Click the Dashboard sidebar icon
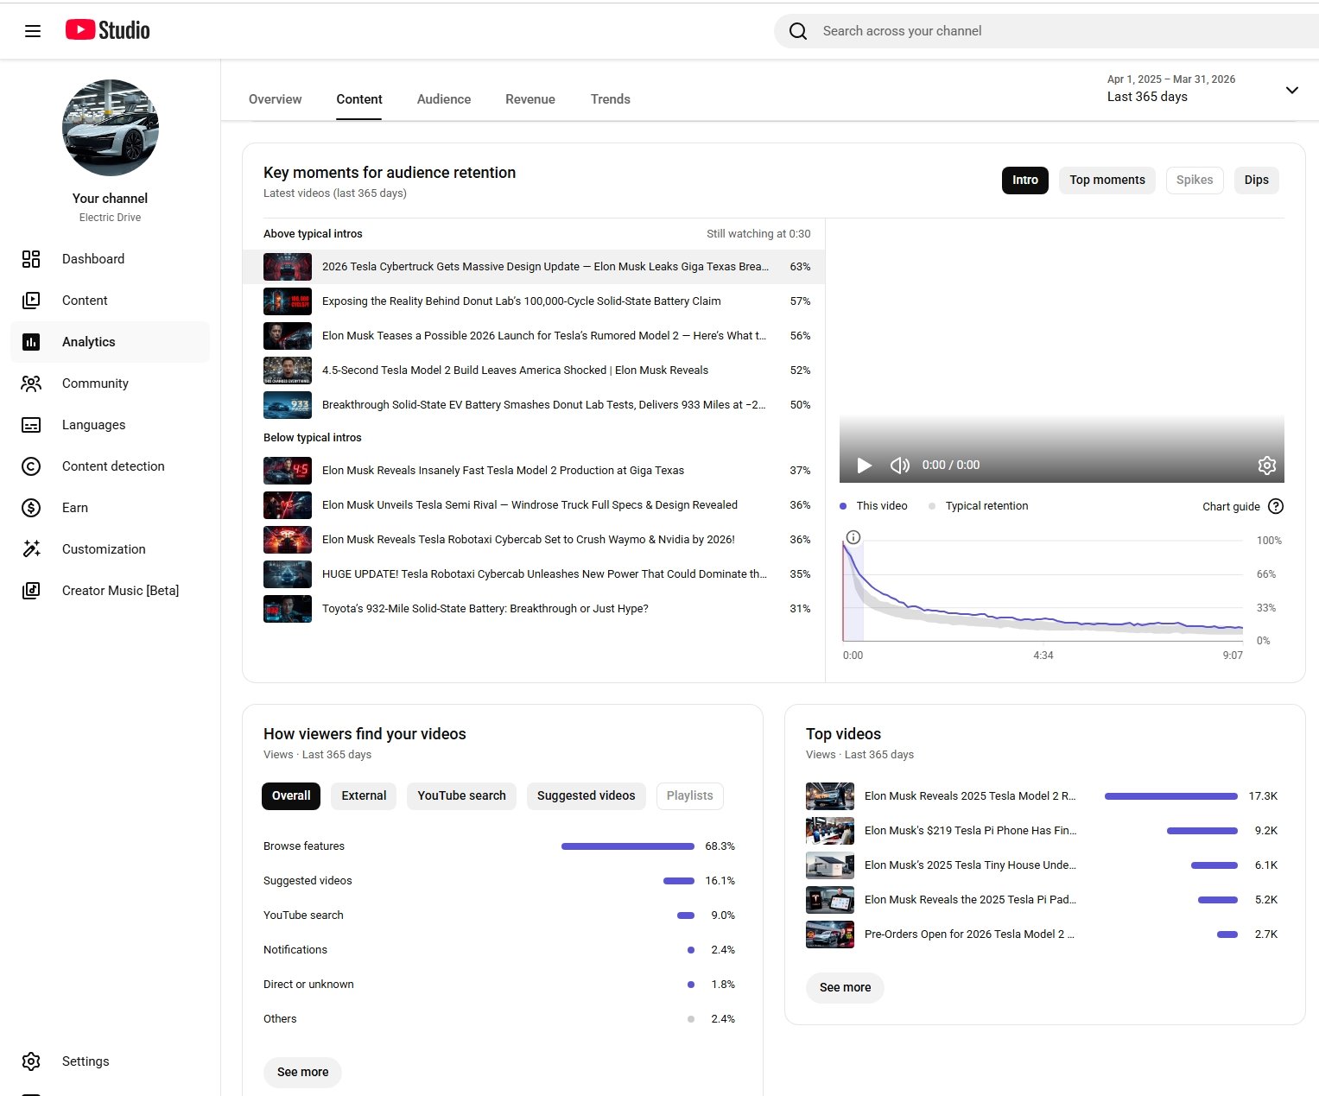1319x1096 pixels. pyautogui.click(x=31, y=259)
